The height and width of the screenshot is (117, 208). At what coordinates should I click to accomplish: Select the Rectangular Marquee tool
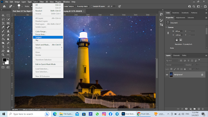(8, 15)
